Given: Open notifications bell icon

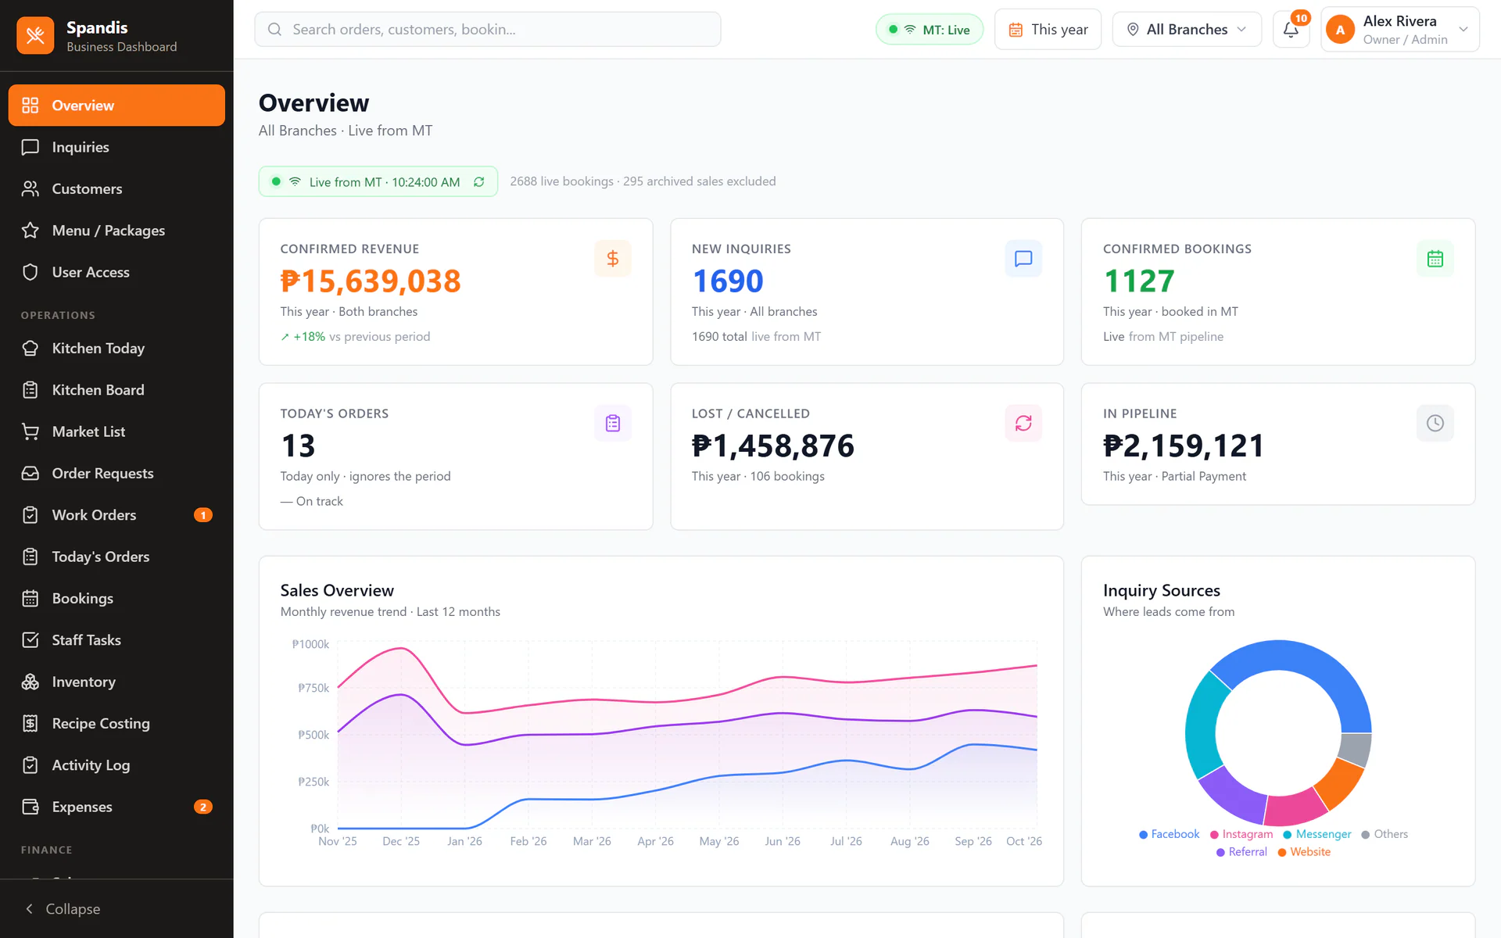Looking at the screenshot, I should click(x=1291, y=30).
